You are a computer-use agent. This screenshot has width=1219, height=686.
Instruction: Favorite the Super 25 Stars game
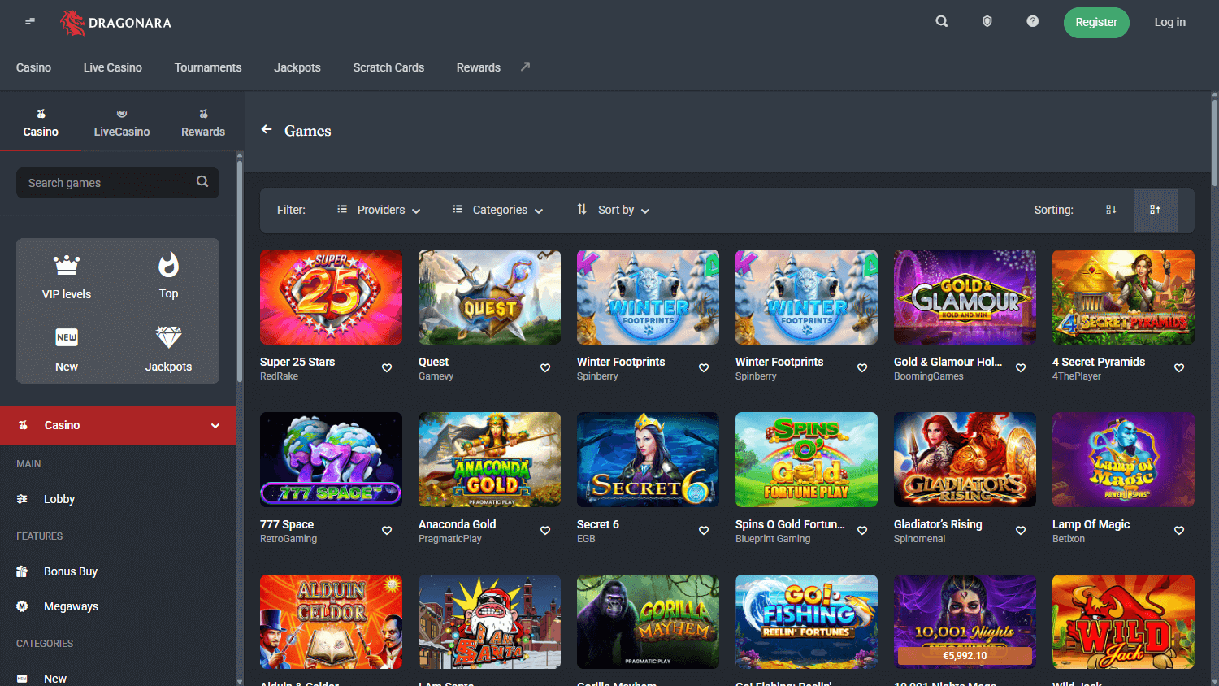pyautogui.click(x=386, y=367)
